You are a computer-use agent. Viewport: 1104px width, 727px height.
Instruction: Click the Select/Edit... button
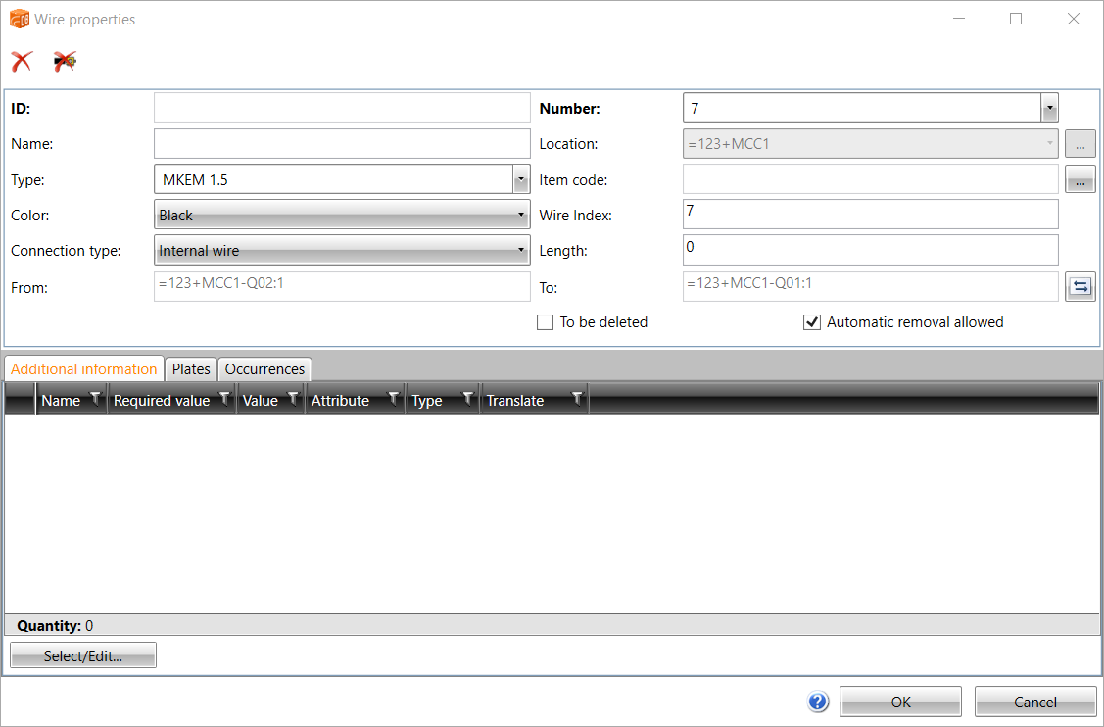[83, 656]
